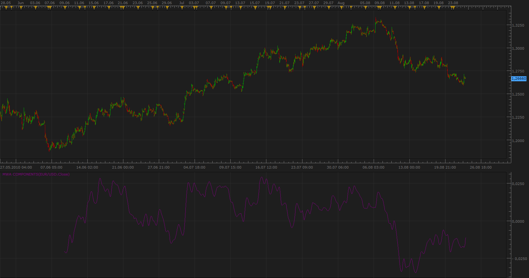Viewport: 529px width, 278px height.
Task: Click the 15.07 date on the top ruler
Action: click(255, 3)
